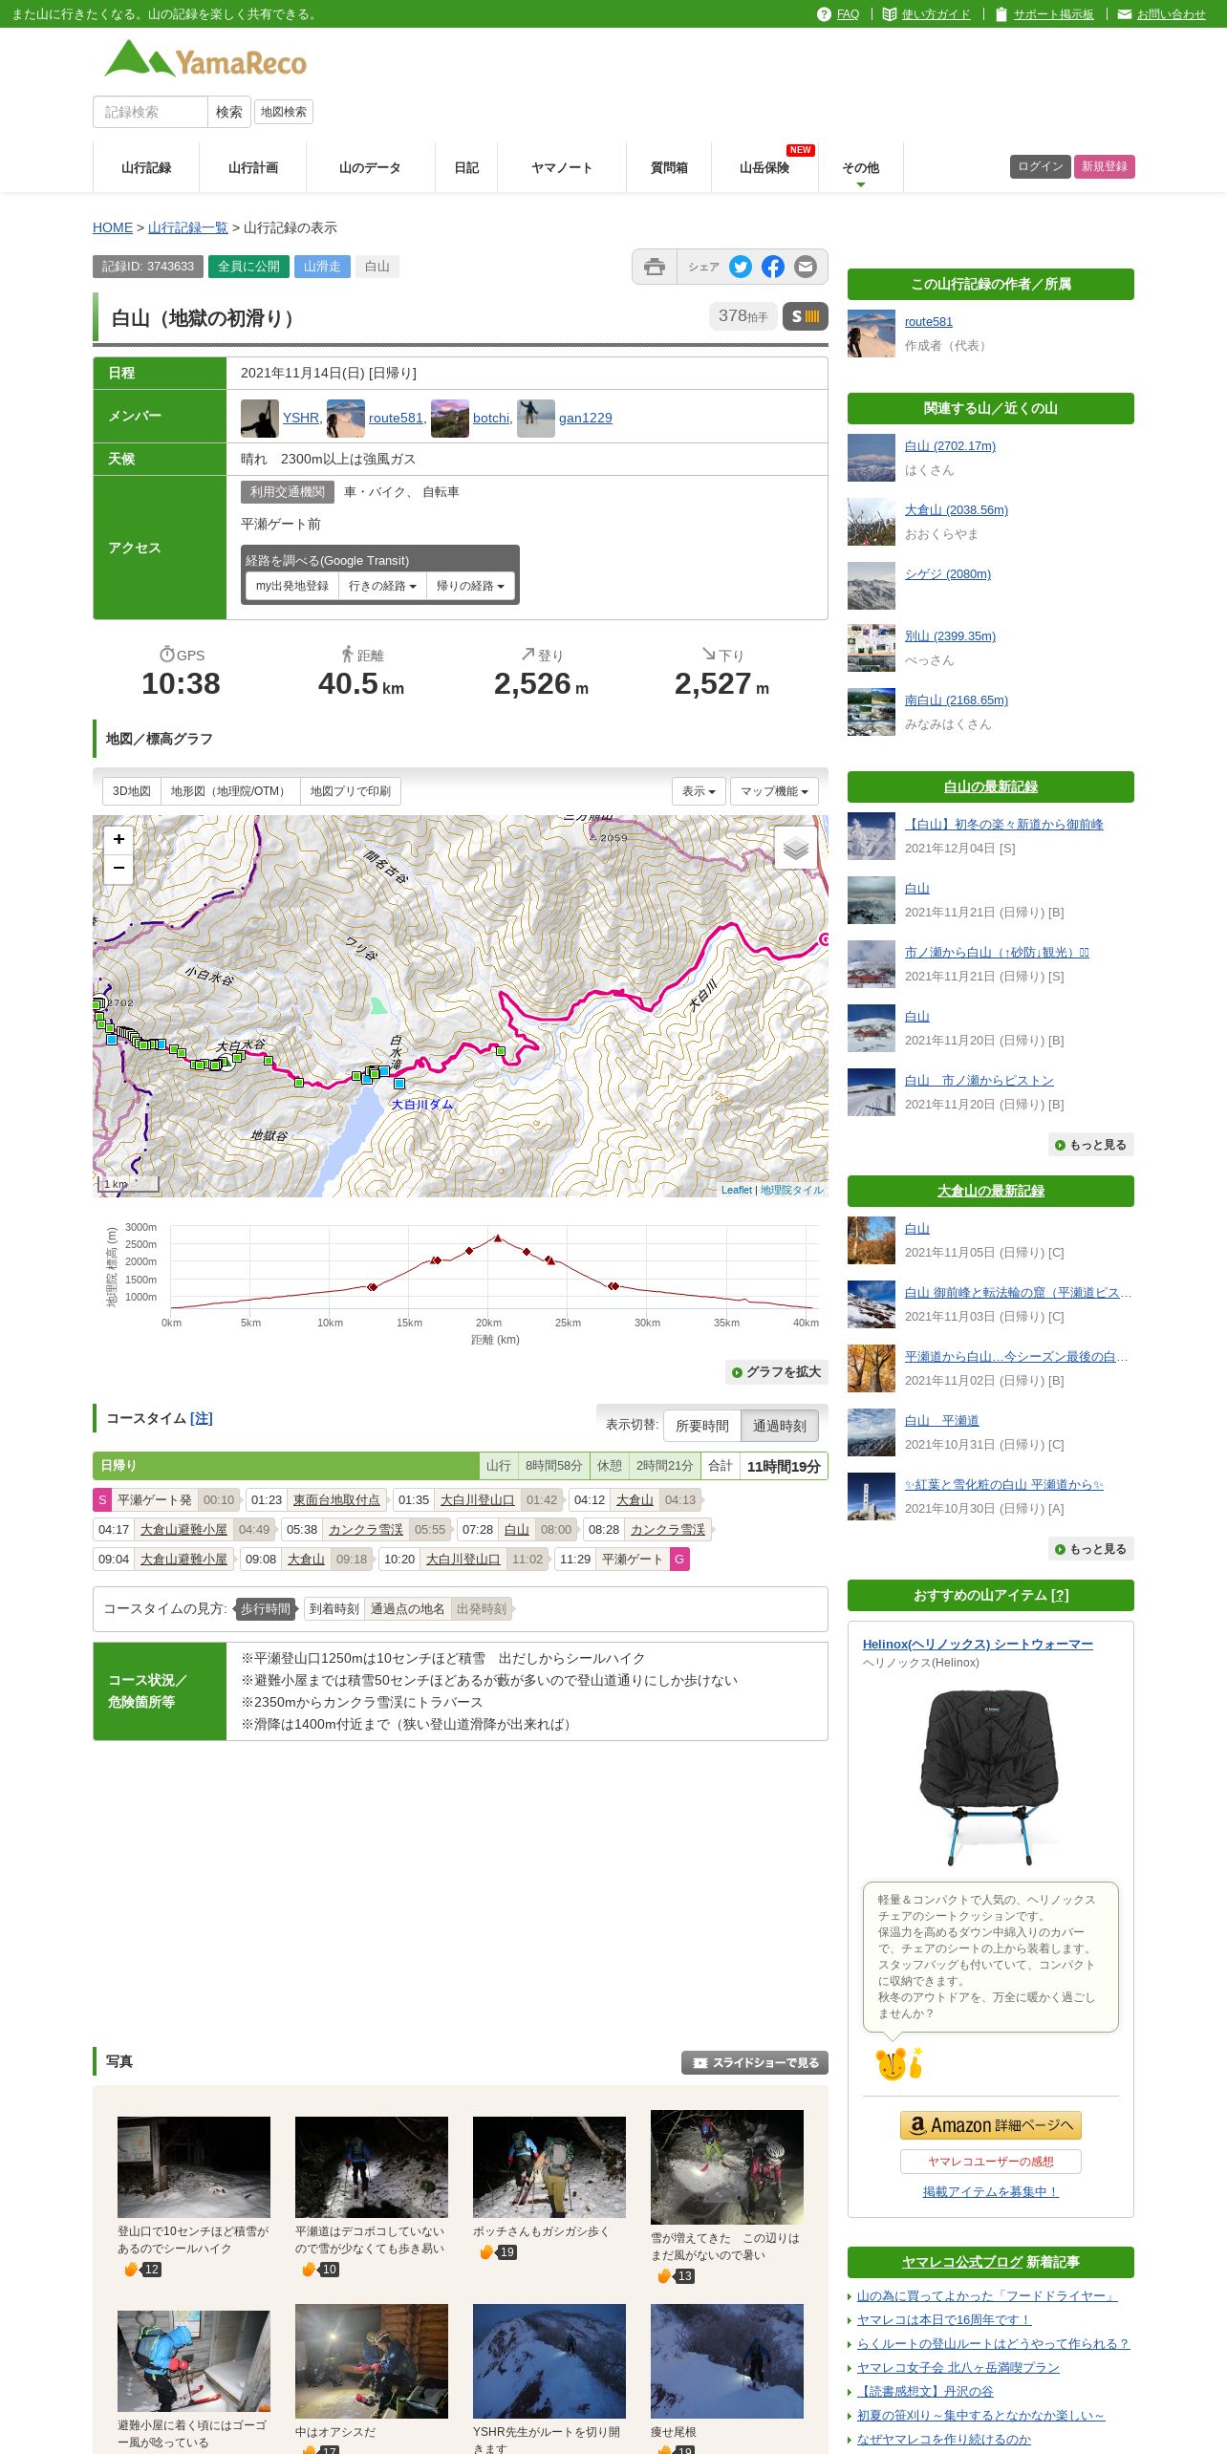Focus the 記録検索 search field
1227x2454 pixels.
click(150, 112)
